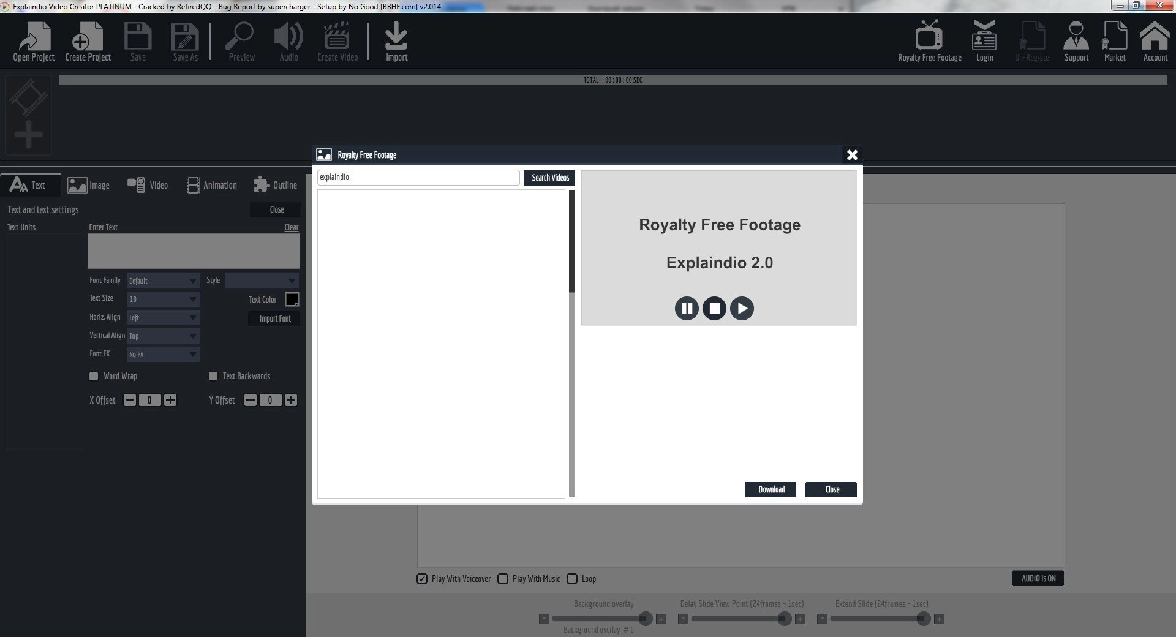This screenshot has width=1176, height=637.
Task: Open the Text Size dropdown
Action: [x=163, y=299]
